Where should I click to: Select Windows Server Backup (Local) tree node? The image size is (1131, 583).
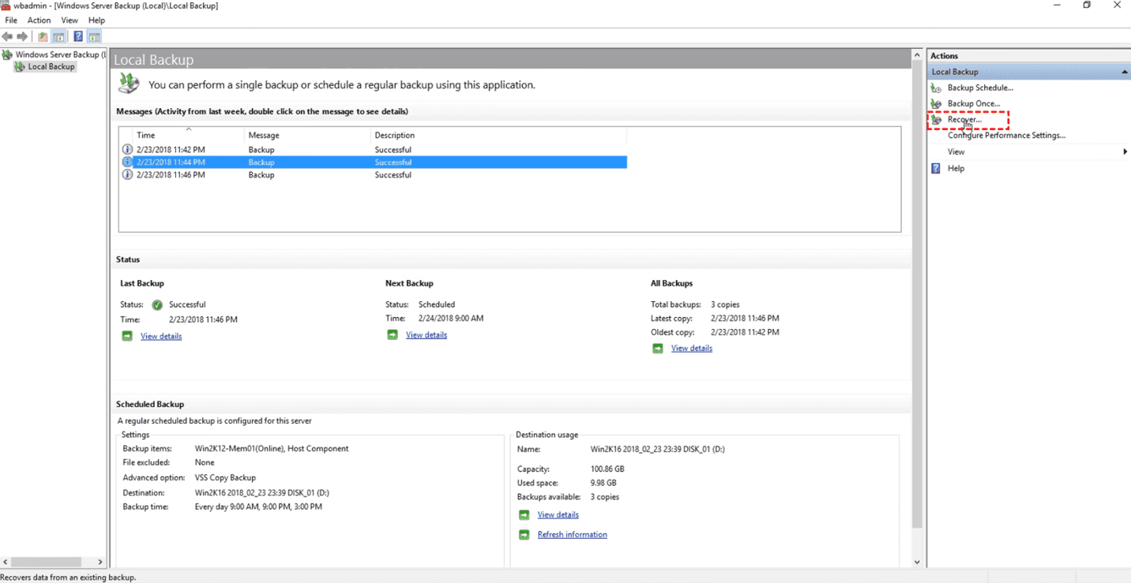point(60,54)
